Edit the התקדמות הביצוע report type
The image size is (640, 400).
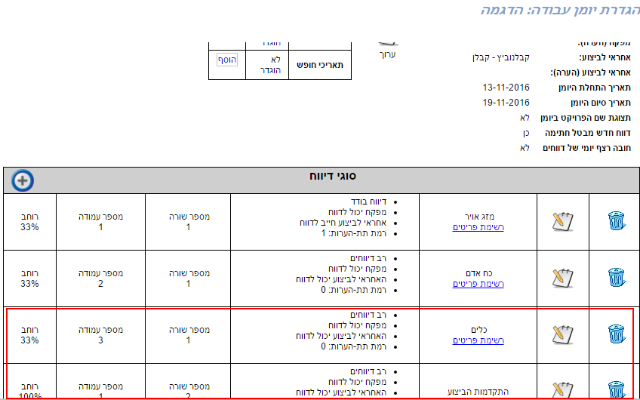562,388
